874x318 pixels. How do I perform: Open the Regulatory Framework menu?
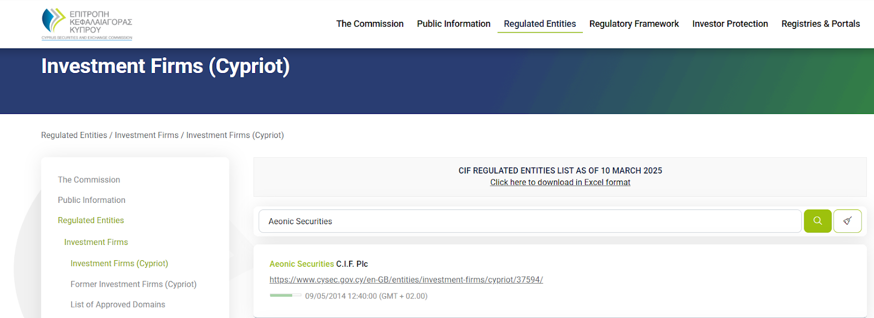(x=634, y=24)
